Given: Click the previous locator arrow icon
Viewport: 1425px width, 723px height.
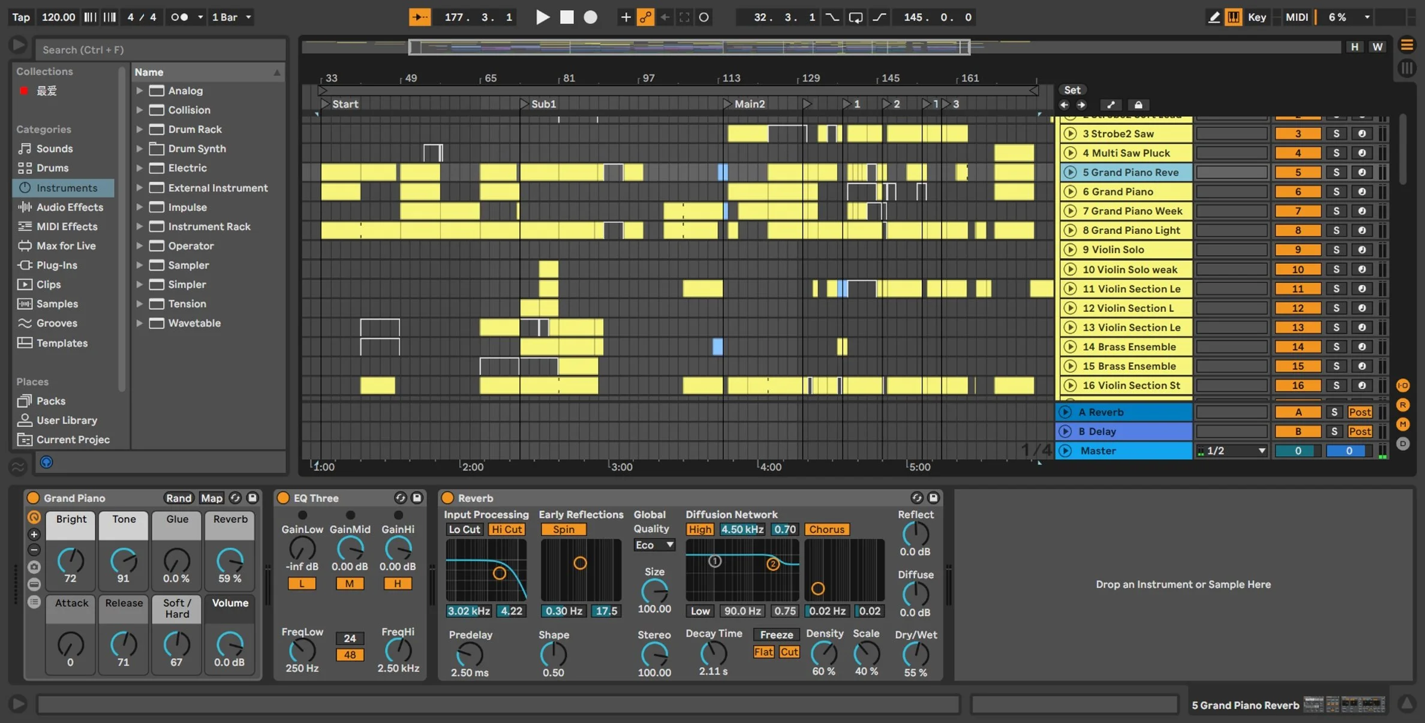Looking at the screenshot, I should 1065,105.
